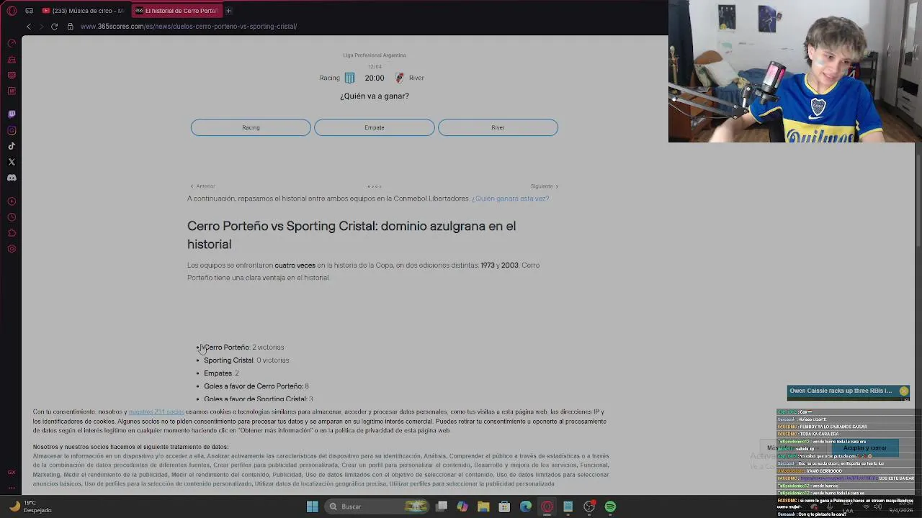
Task: Click the article headline 'Cerro Porteño vs Sporting Cristal'
Action: pos(352,235)
